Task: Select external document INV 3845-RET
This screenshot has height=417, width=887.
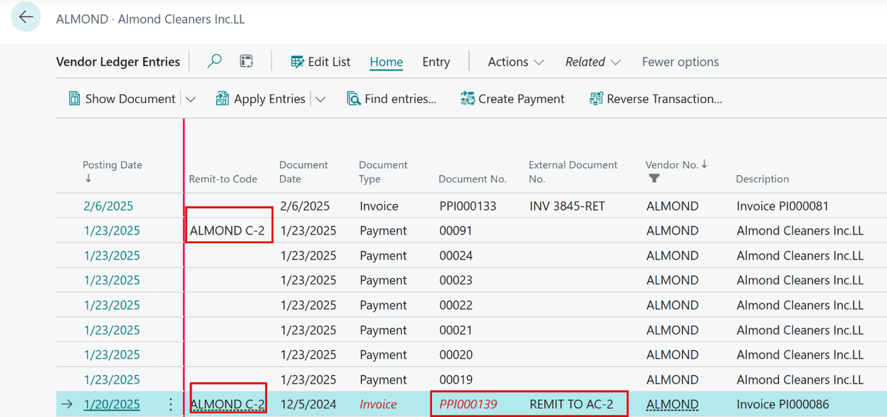Action: click(567, 206)
